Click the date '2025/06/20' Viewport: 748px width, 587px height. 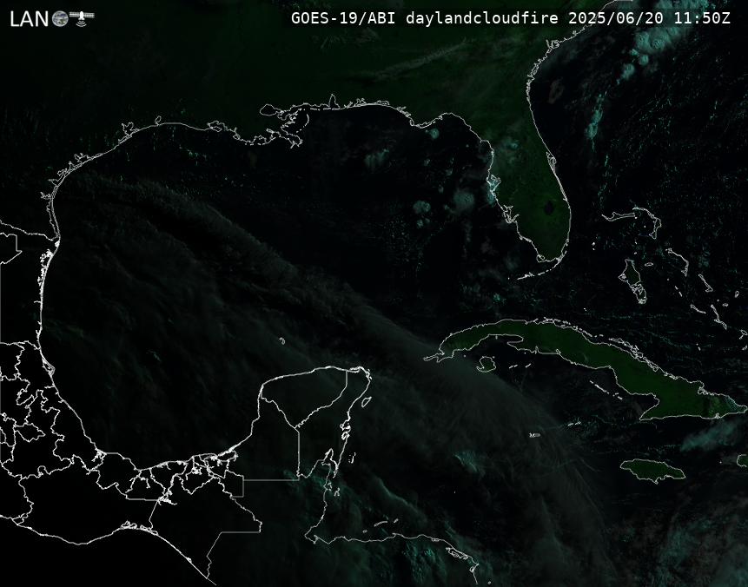pos(616,18)
